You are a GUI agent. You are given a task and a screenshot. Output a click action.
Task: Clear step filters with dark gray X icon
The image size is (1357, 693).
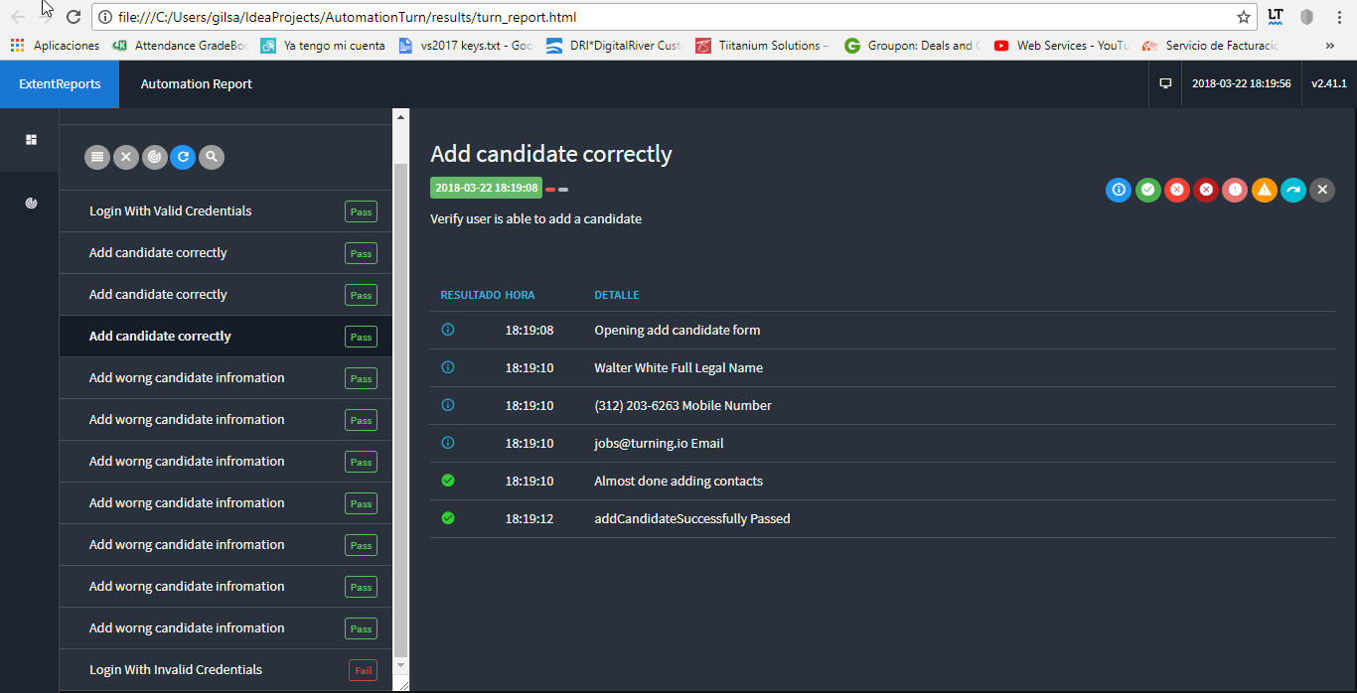[1322, 190]
